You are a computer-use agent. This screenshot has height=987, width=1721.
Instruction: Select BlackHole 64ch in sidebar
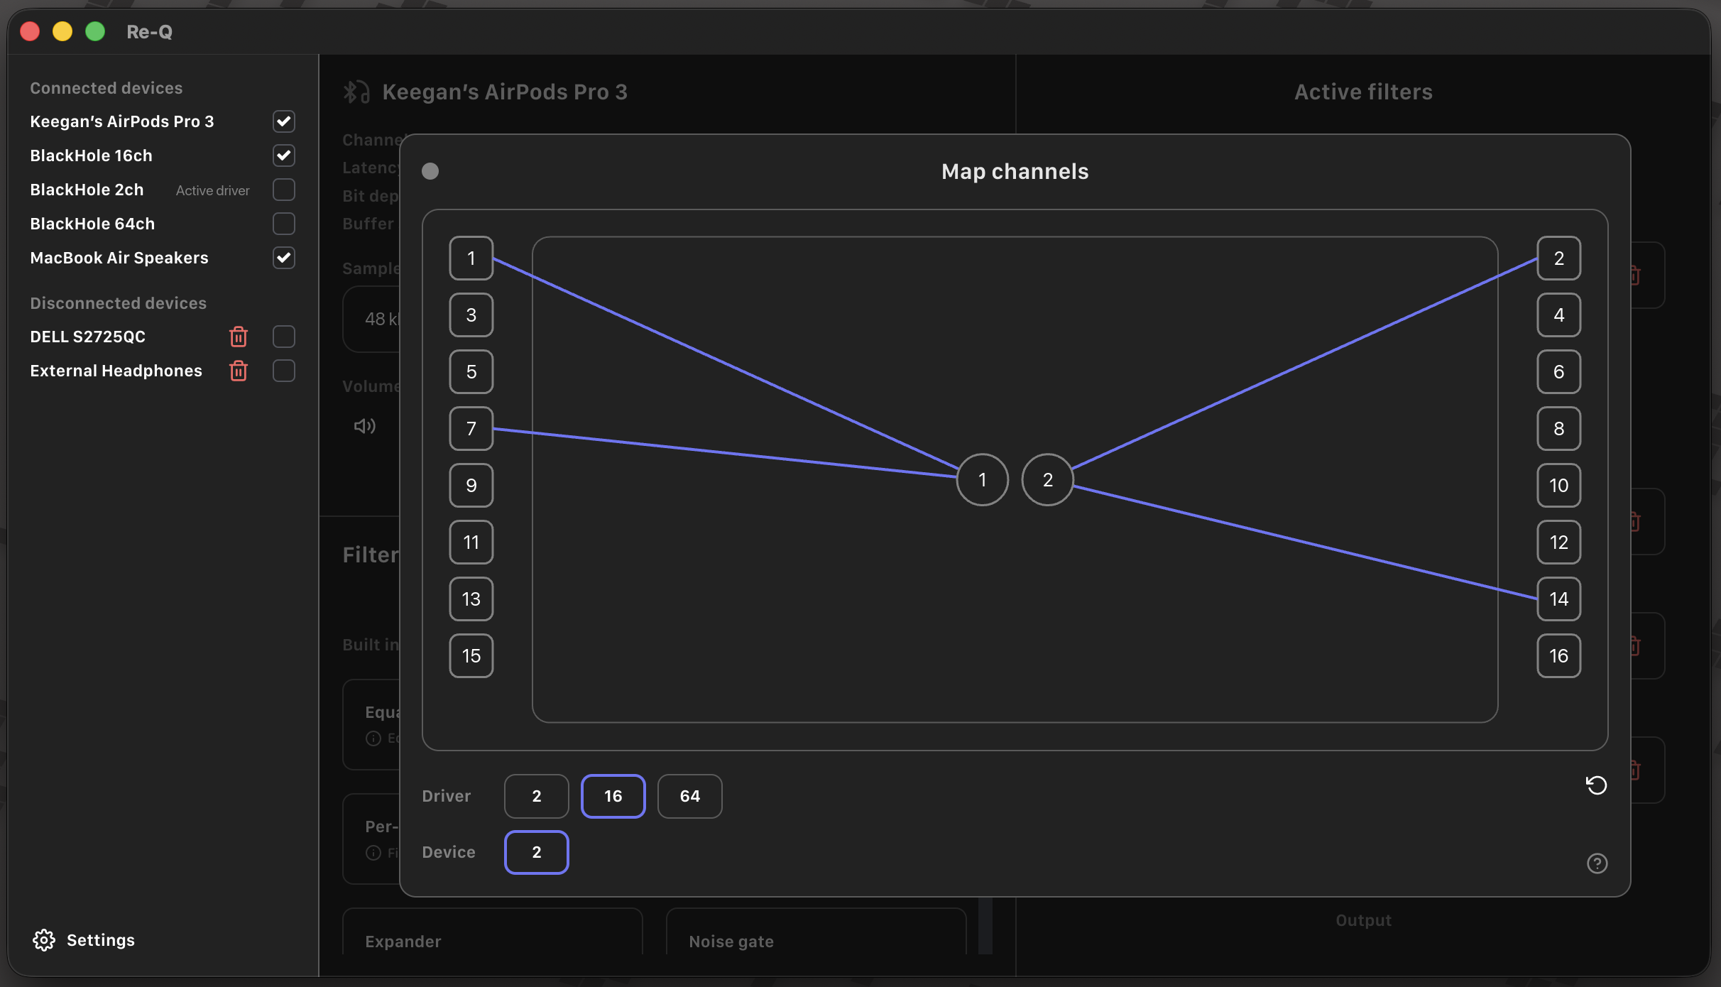pos(92,224)
